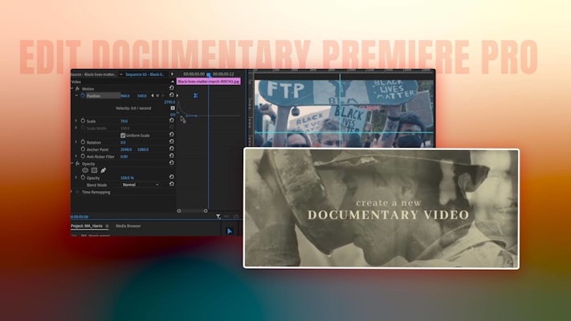The width and height of the screenshot is (571, 321).
Task: Toggle the Opacity fx effect on/off
Action: pyautogui.click(x=77, y=164)
